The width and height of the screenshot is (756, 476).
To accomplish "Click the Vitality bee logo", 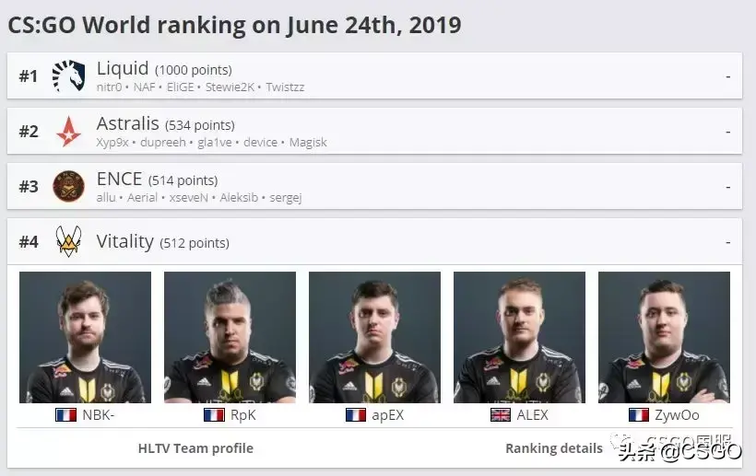I will pos(68,241).
